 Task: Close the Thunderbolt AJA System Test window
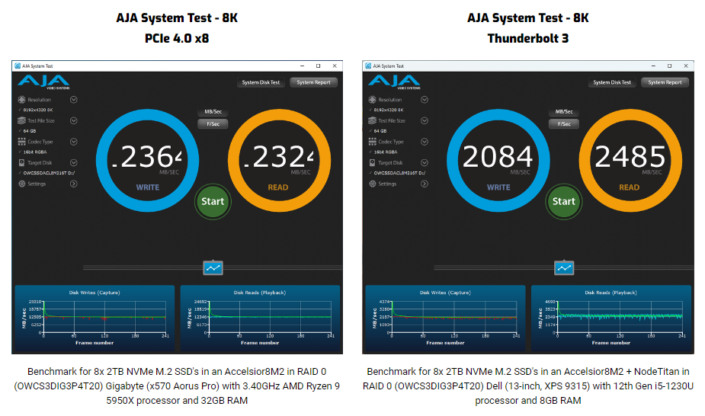pos(686,66)
